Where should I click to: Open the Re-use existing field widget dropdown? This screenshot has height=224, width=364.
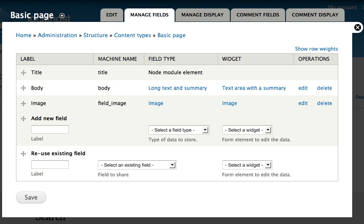pyautogui.click(x=247, y=165)
